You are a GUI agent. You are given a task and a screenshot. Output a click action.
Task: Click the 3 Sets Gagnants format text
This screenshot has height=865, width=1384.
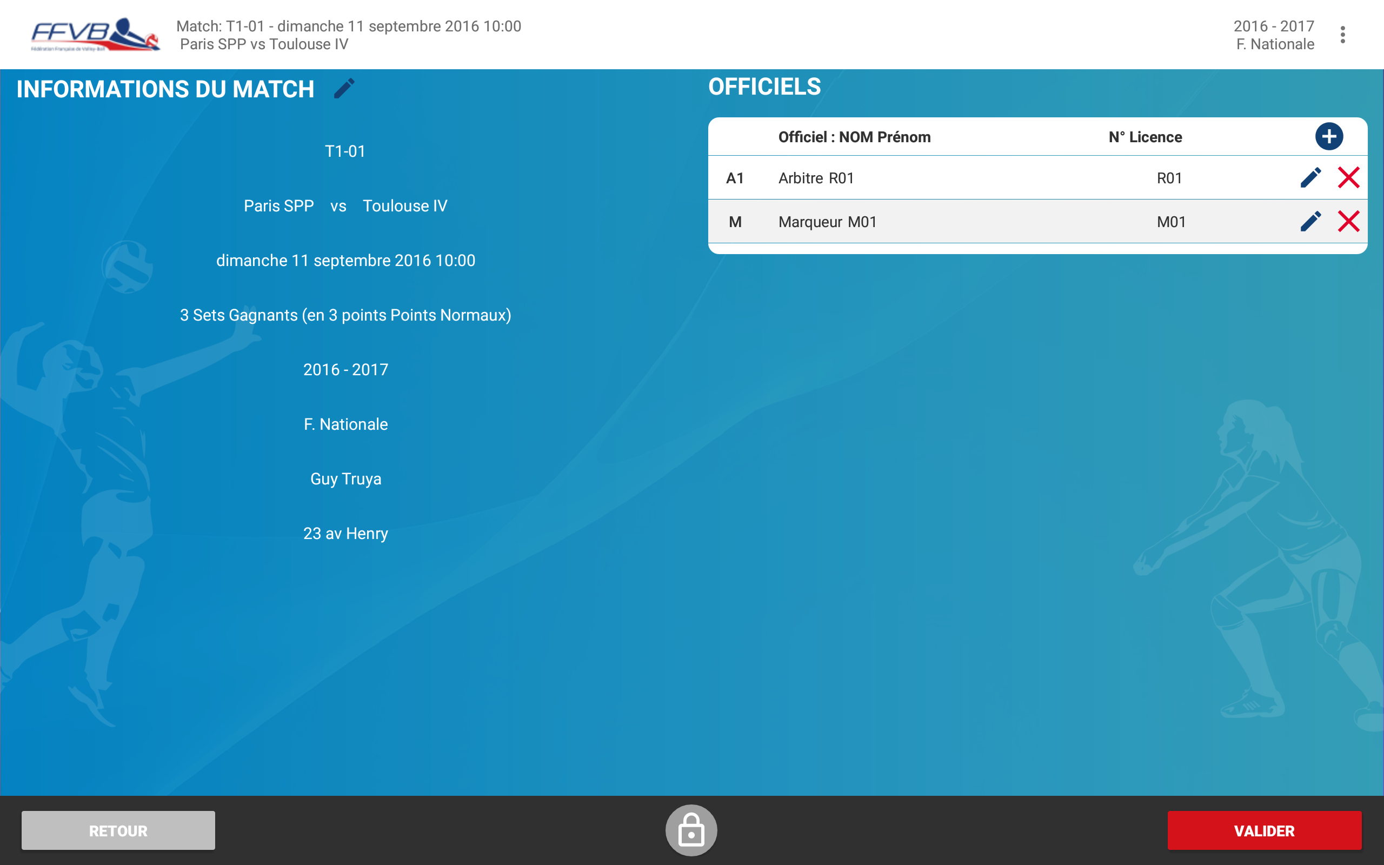point(345,315)
